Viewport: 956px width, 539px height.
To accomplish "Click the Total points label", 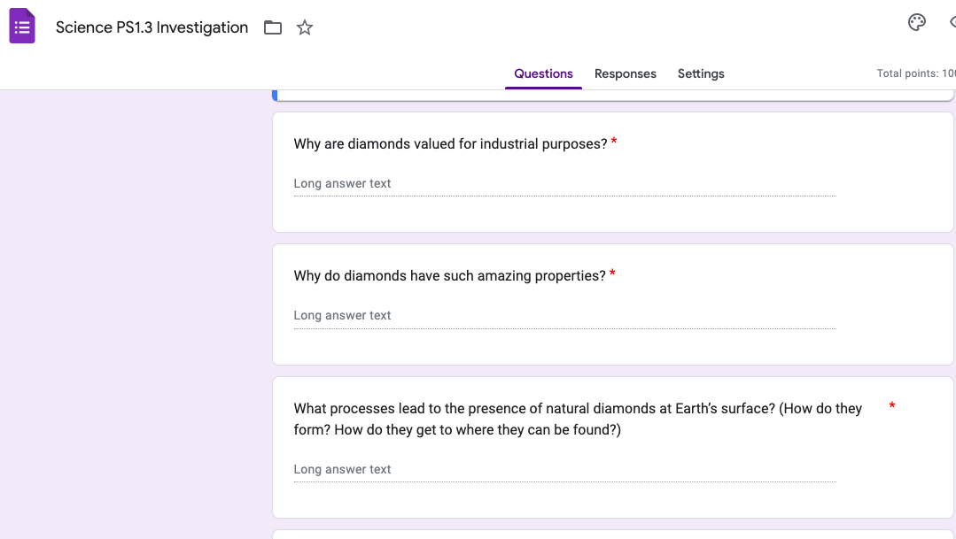I will coord(915,73).
